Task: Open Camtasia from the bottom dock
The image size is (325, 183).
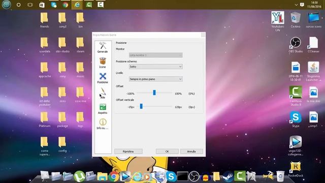Action: click(x=240, y=176)
